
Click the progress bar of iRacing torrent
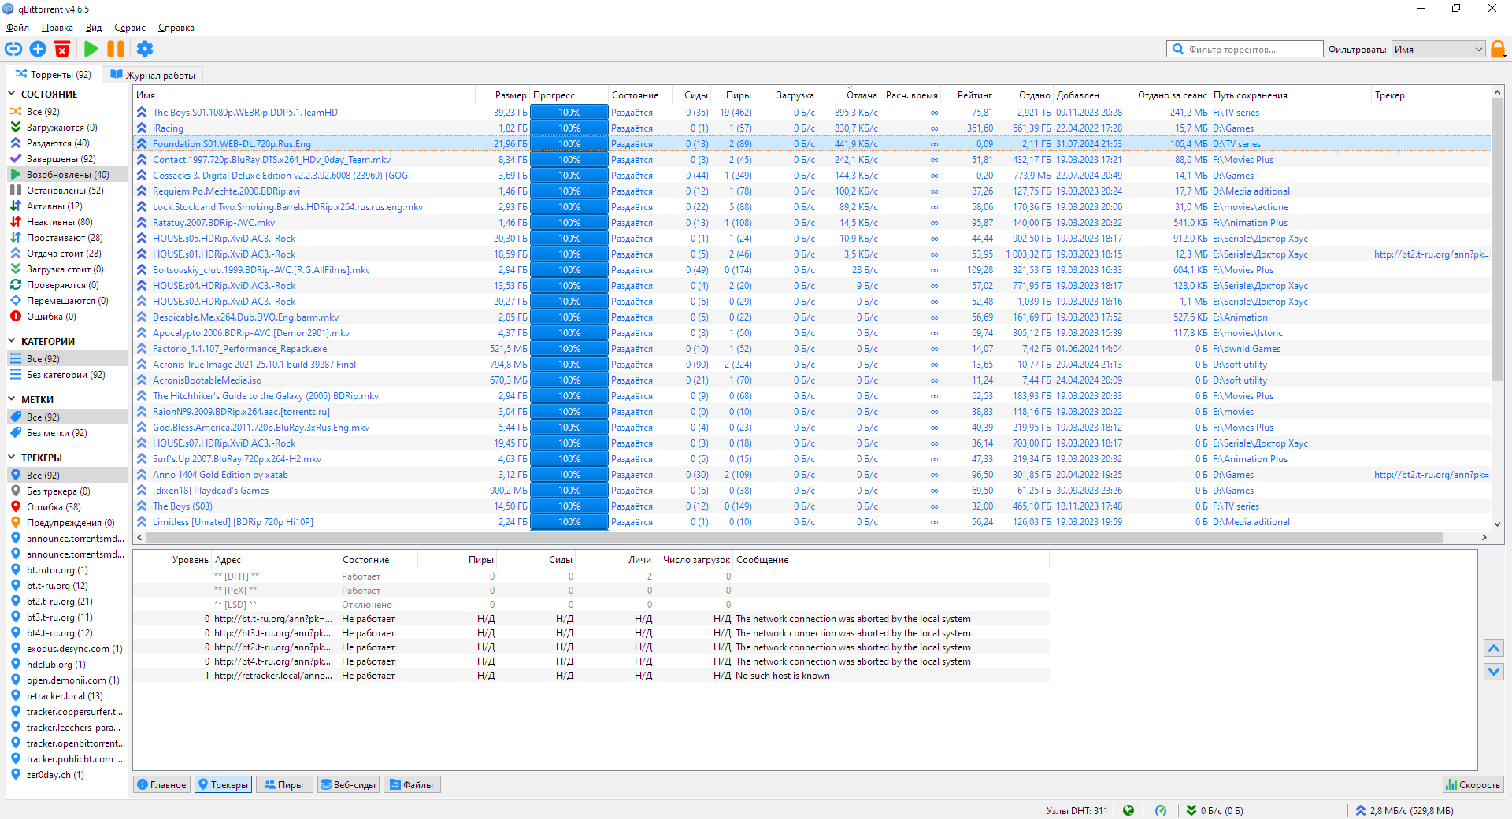569,128
